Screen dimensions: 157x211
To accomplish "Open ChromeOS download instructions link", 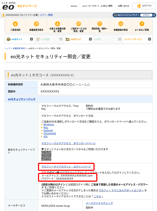I will (x=50, y=133).
